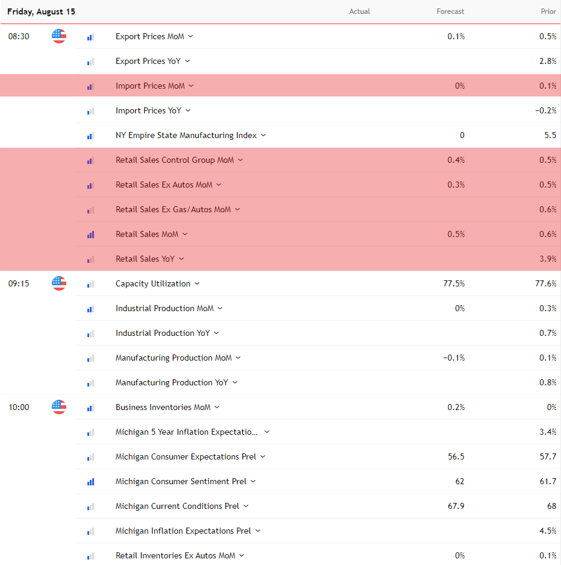
Task: Click the Forecast column header
Action: [x=450, y=11]
